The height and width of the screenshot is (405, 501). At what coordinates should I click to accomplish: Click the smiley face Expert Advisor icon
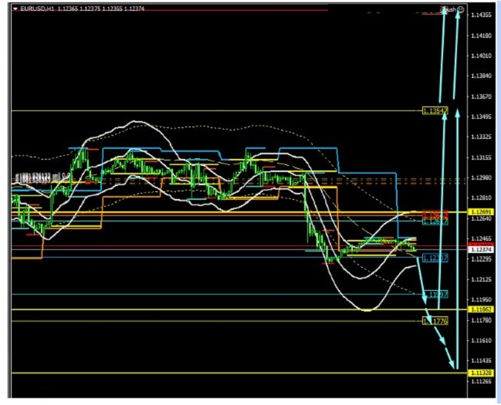pos(461,9)
